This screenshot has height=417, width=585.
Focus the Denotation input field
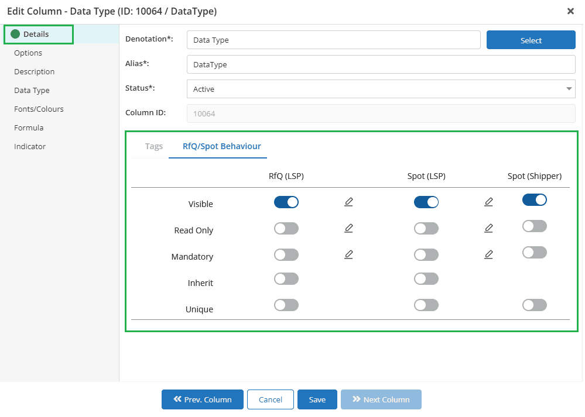click(334, 40)
